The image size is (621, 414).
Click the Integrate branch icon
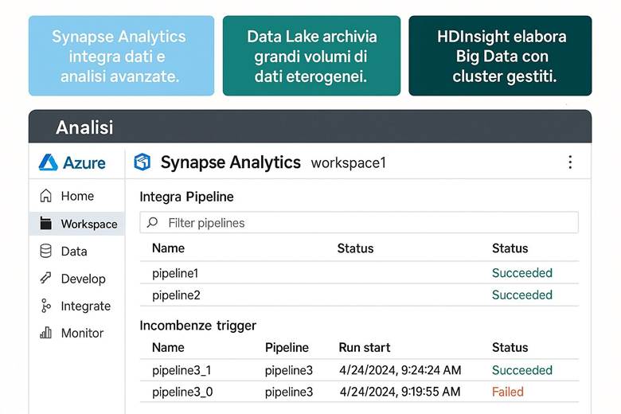pyautogui.click(x=45, y=306)
